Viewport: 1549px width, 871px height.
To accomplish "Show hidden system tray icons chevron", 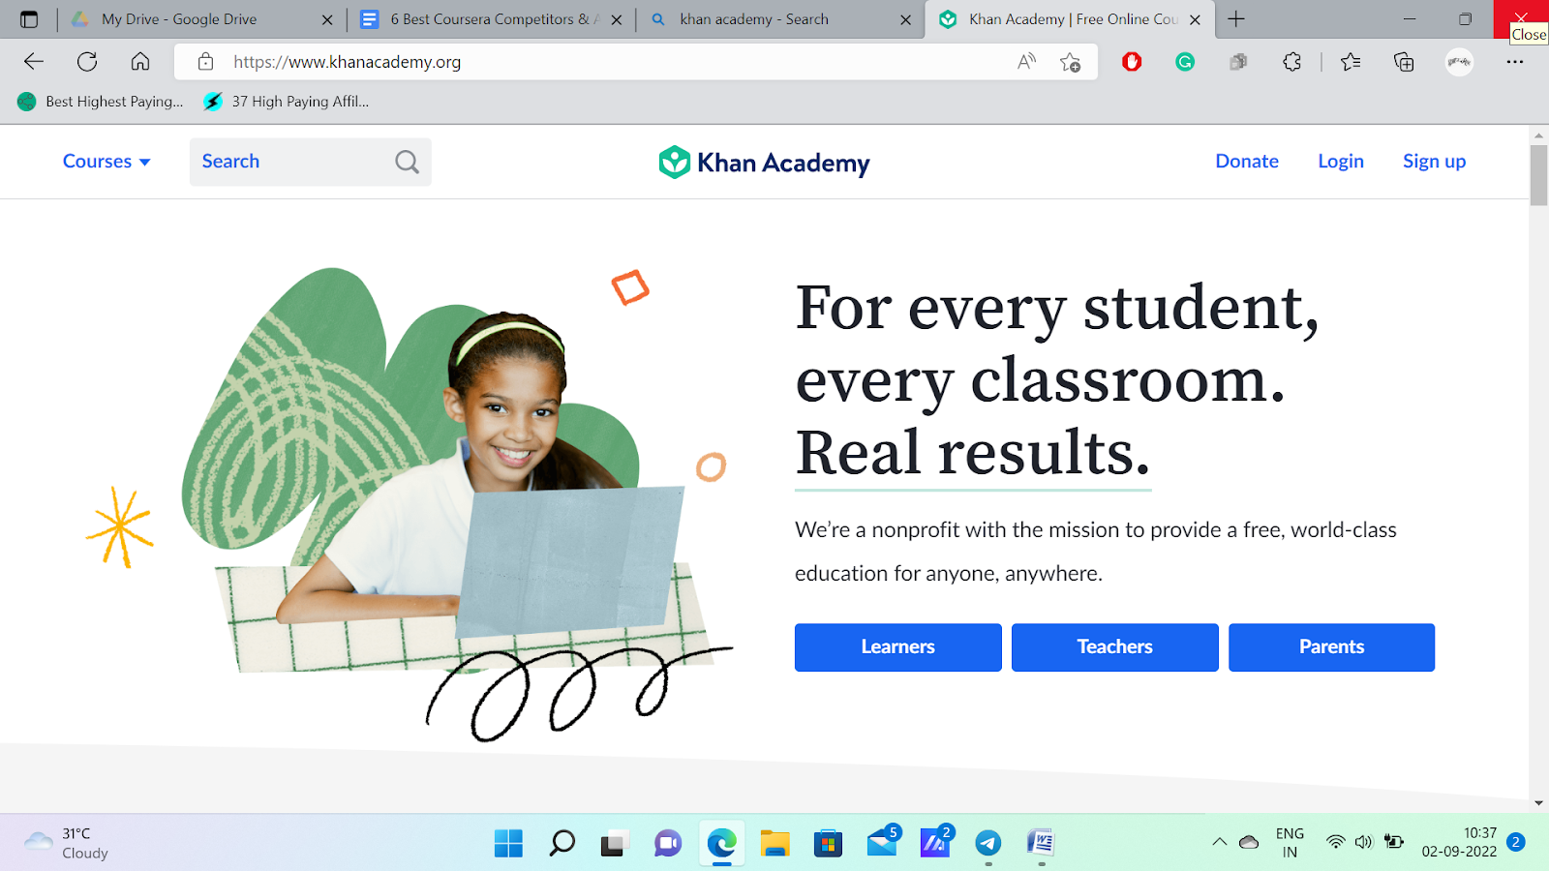I will click(x=1220, y=842).
